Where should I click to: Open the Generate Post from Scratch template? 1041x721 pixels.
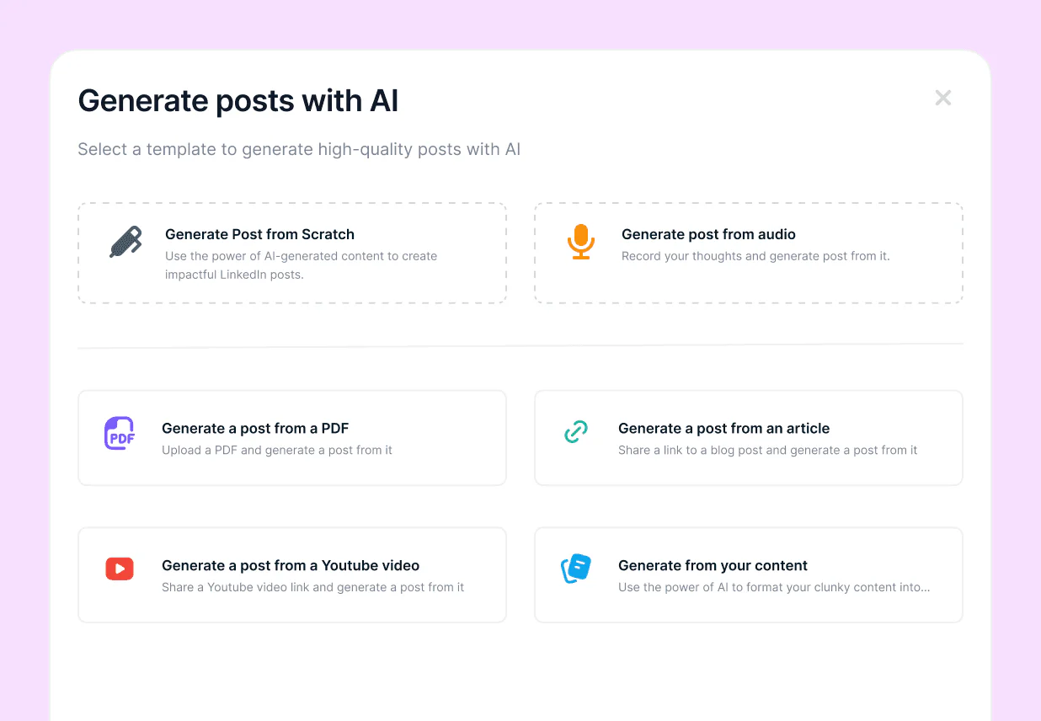pos(291,253)
